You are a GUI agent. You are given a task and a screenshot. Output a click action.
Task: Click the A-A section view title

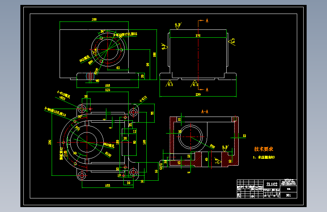(x=204, y=111)
